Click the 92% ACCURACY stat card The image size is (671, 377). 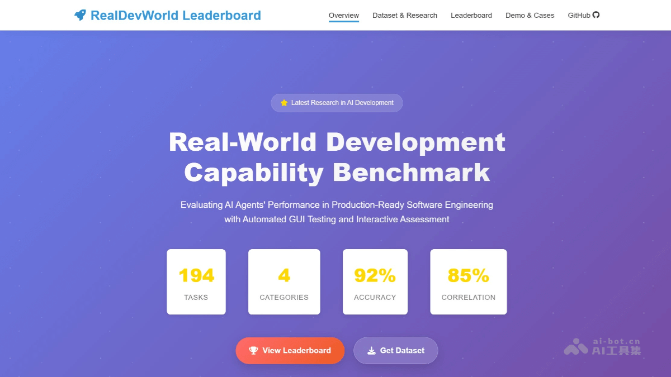coord(375,281)
